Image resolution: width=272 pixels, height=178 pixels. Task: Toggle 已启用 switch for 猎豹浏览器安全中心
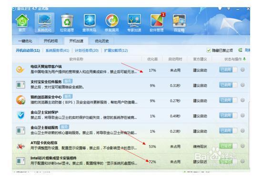click(228, 100)
